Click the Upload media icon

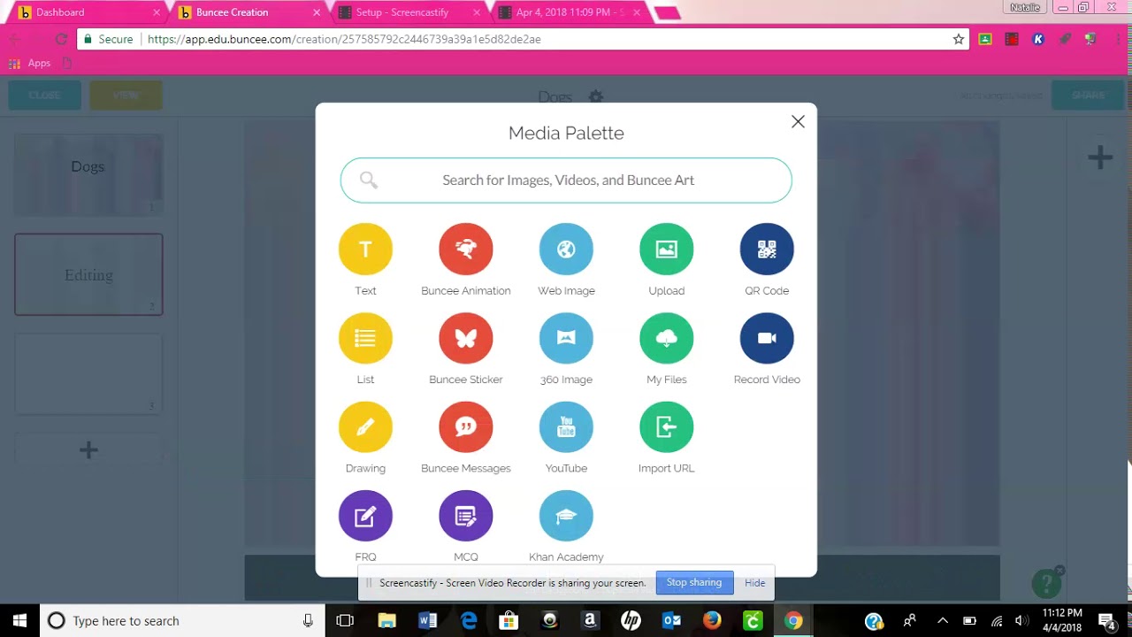667,249
